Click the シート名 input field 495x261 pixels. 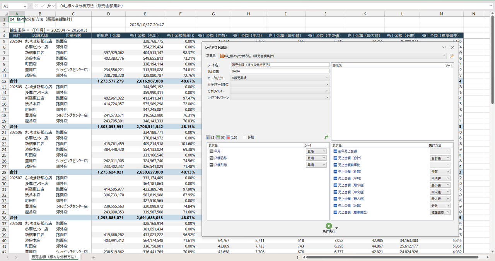[x=280, y=65]
